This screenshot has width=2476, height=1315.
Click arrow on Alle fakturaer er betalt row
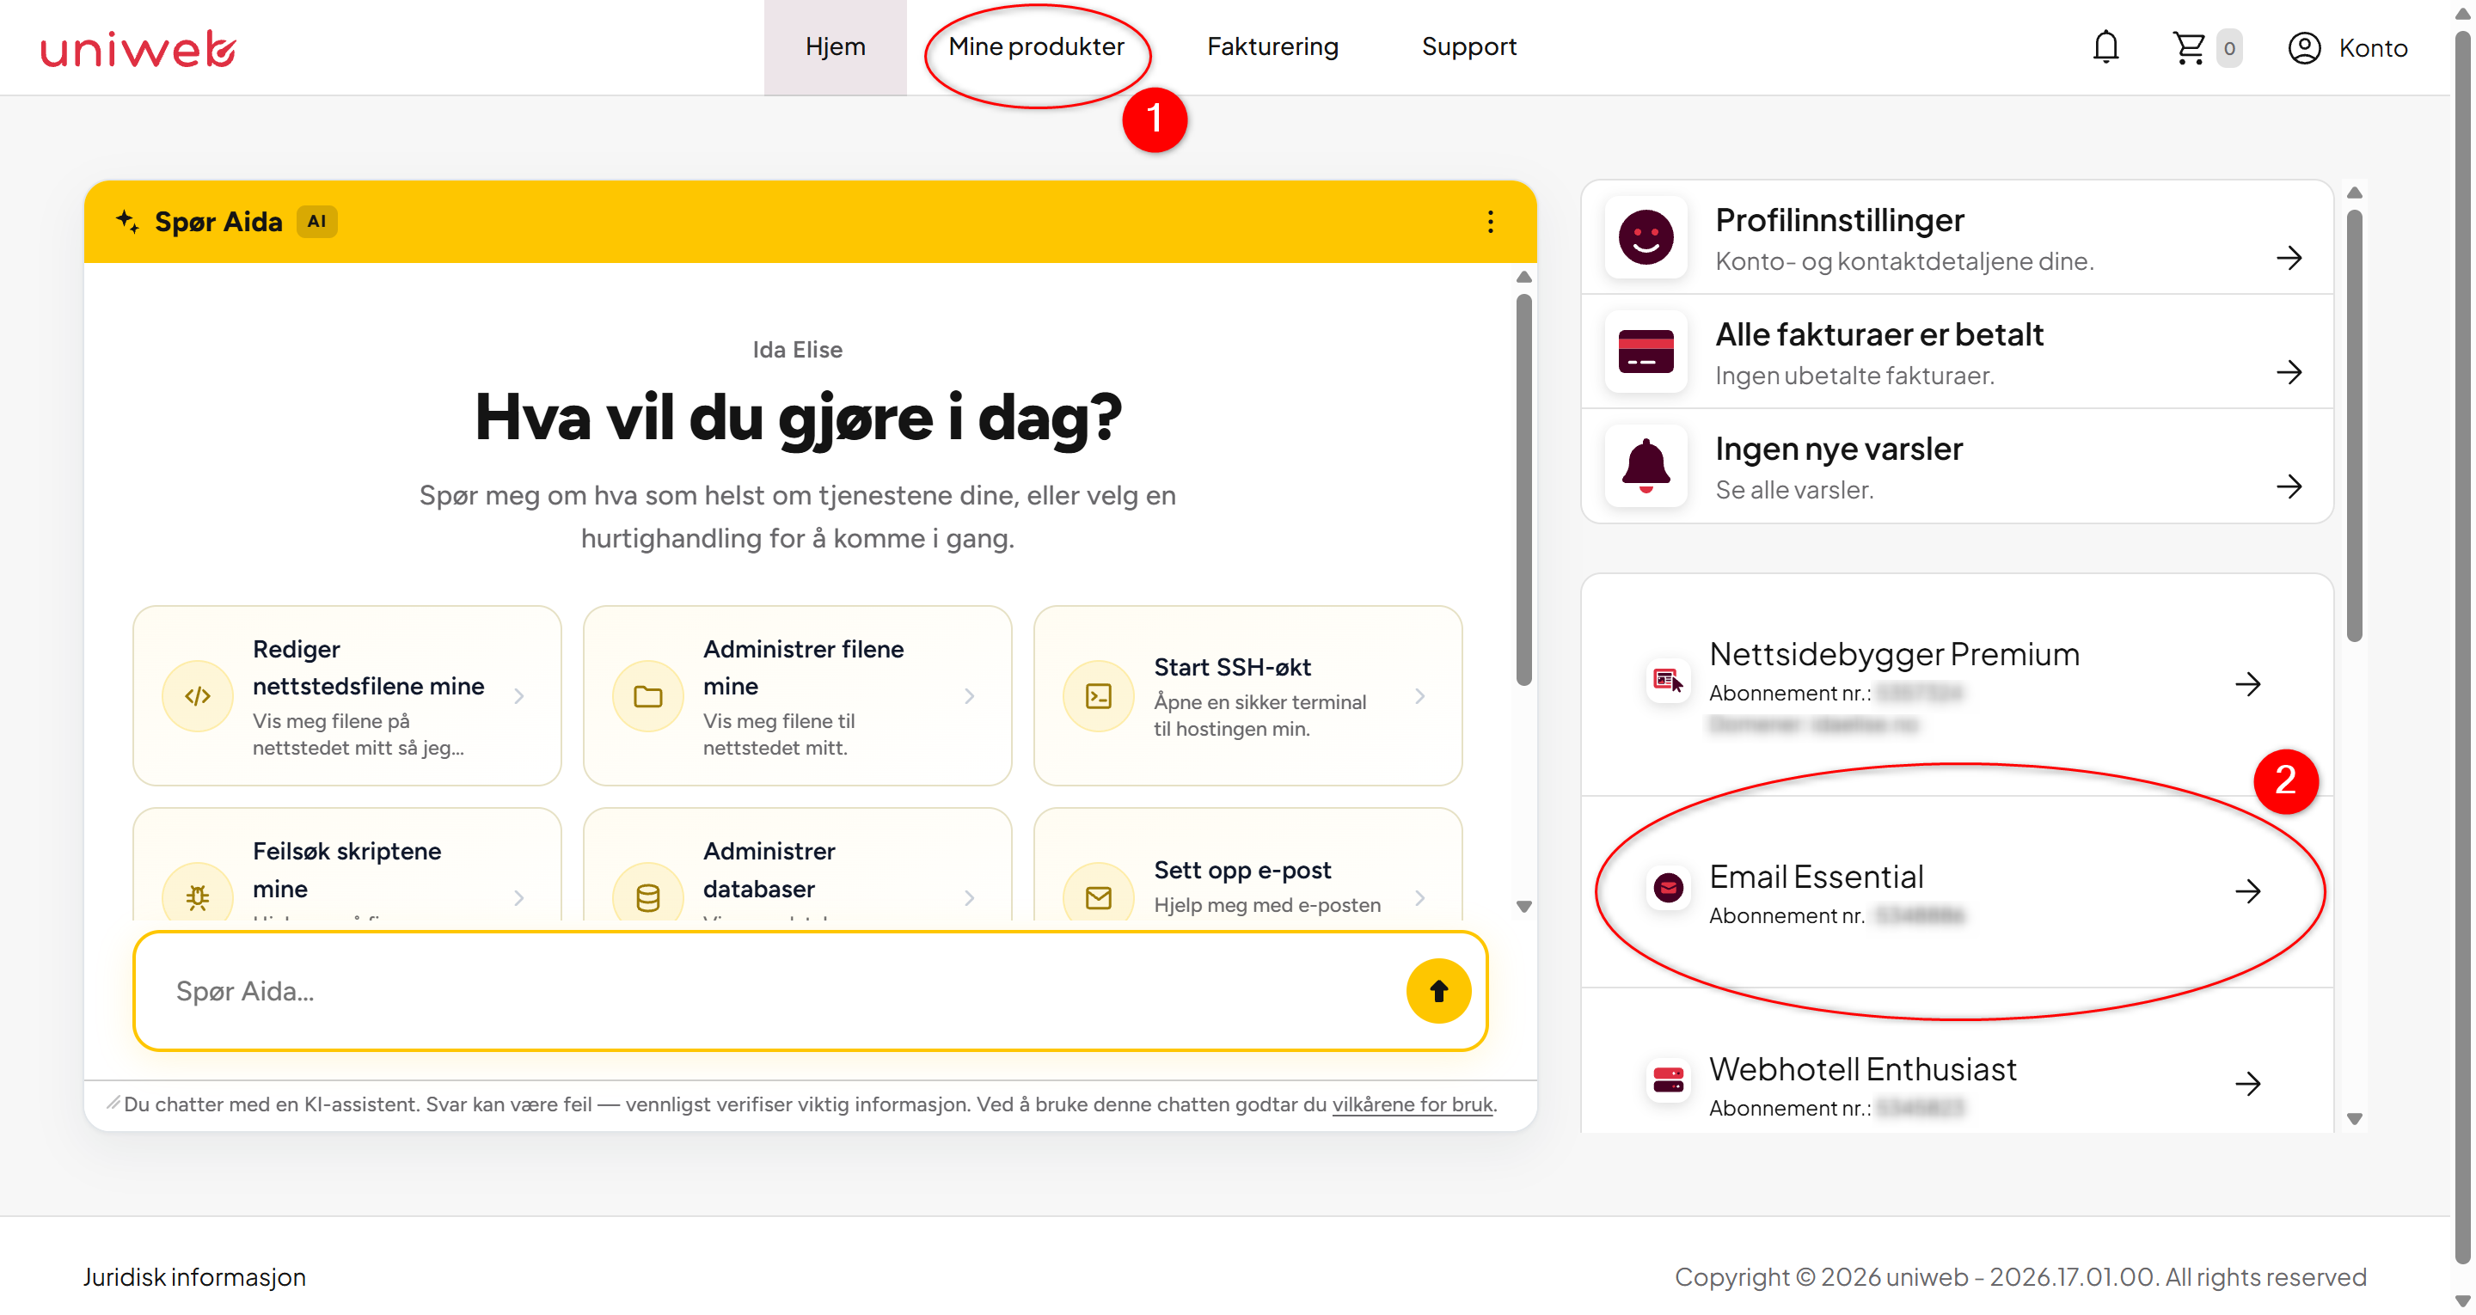pos(2289,372)
